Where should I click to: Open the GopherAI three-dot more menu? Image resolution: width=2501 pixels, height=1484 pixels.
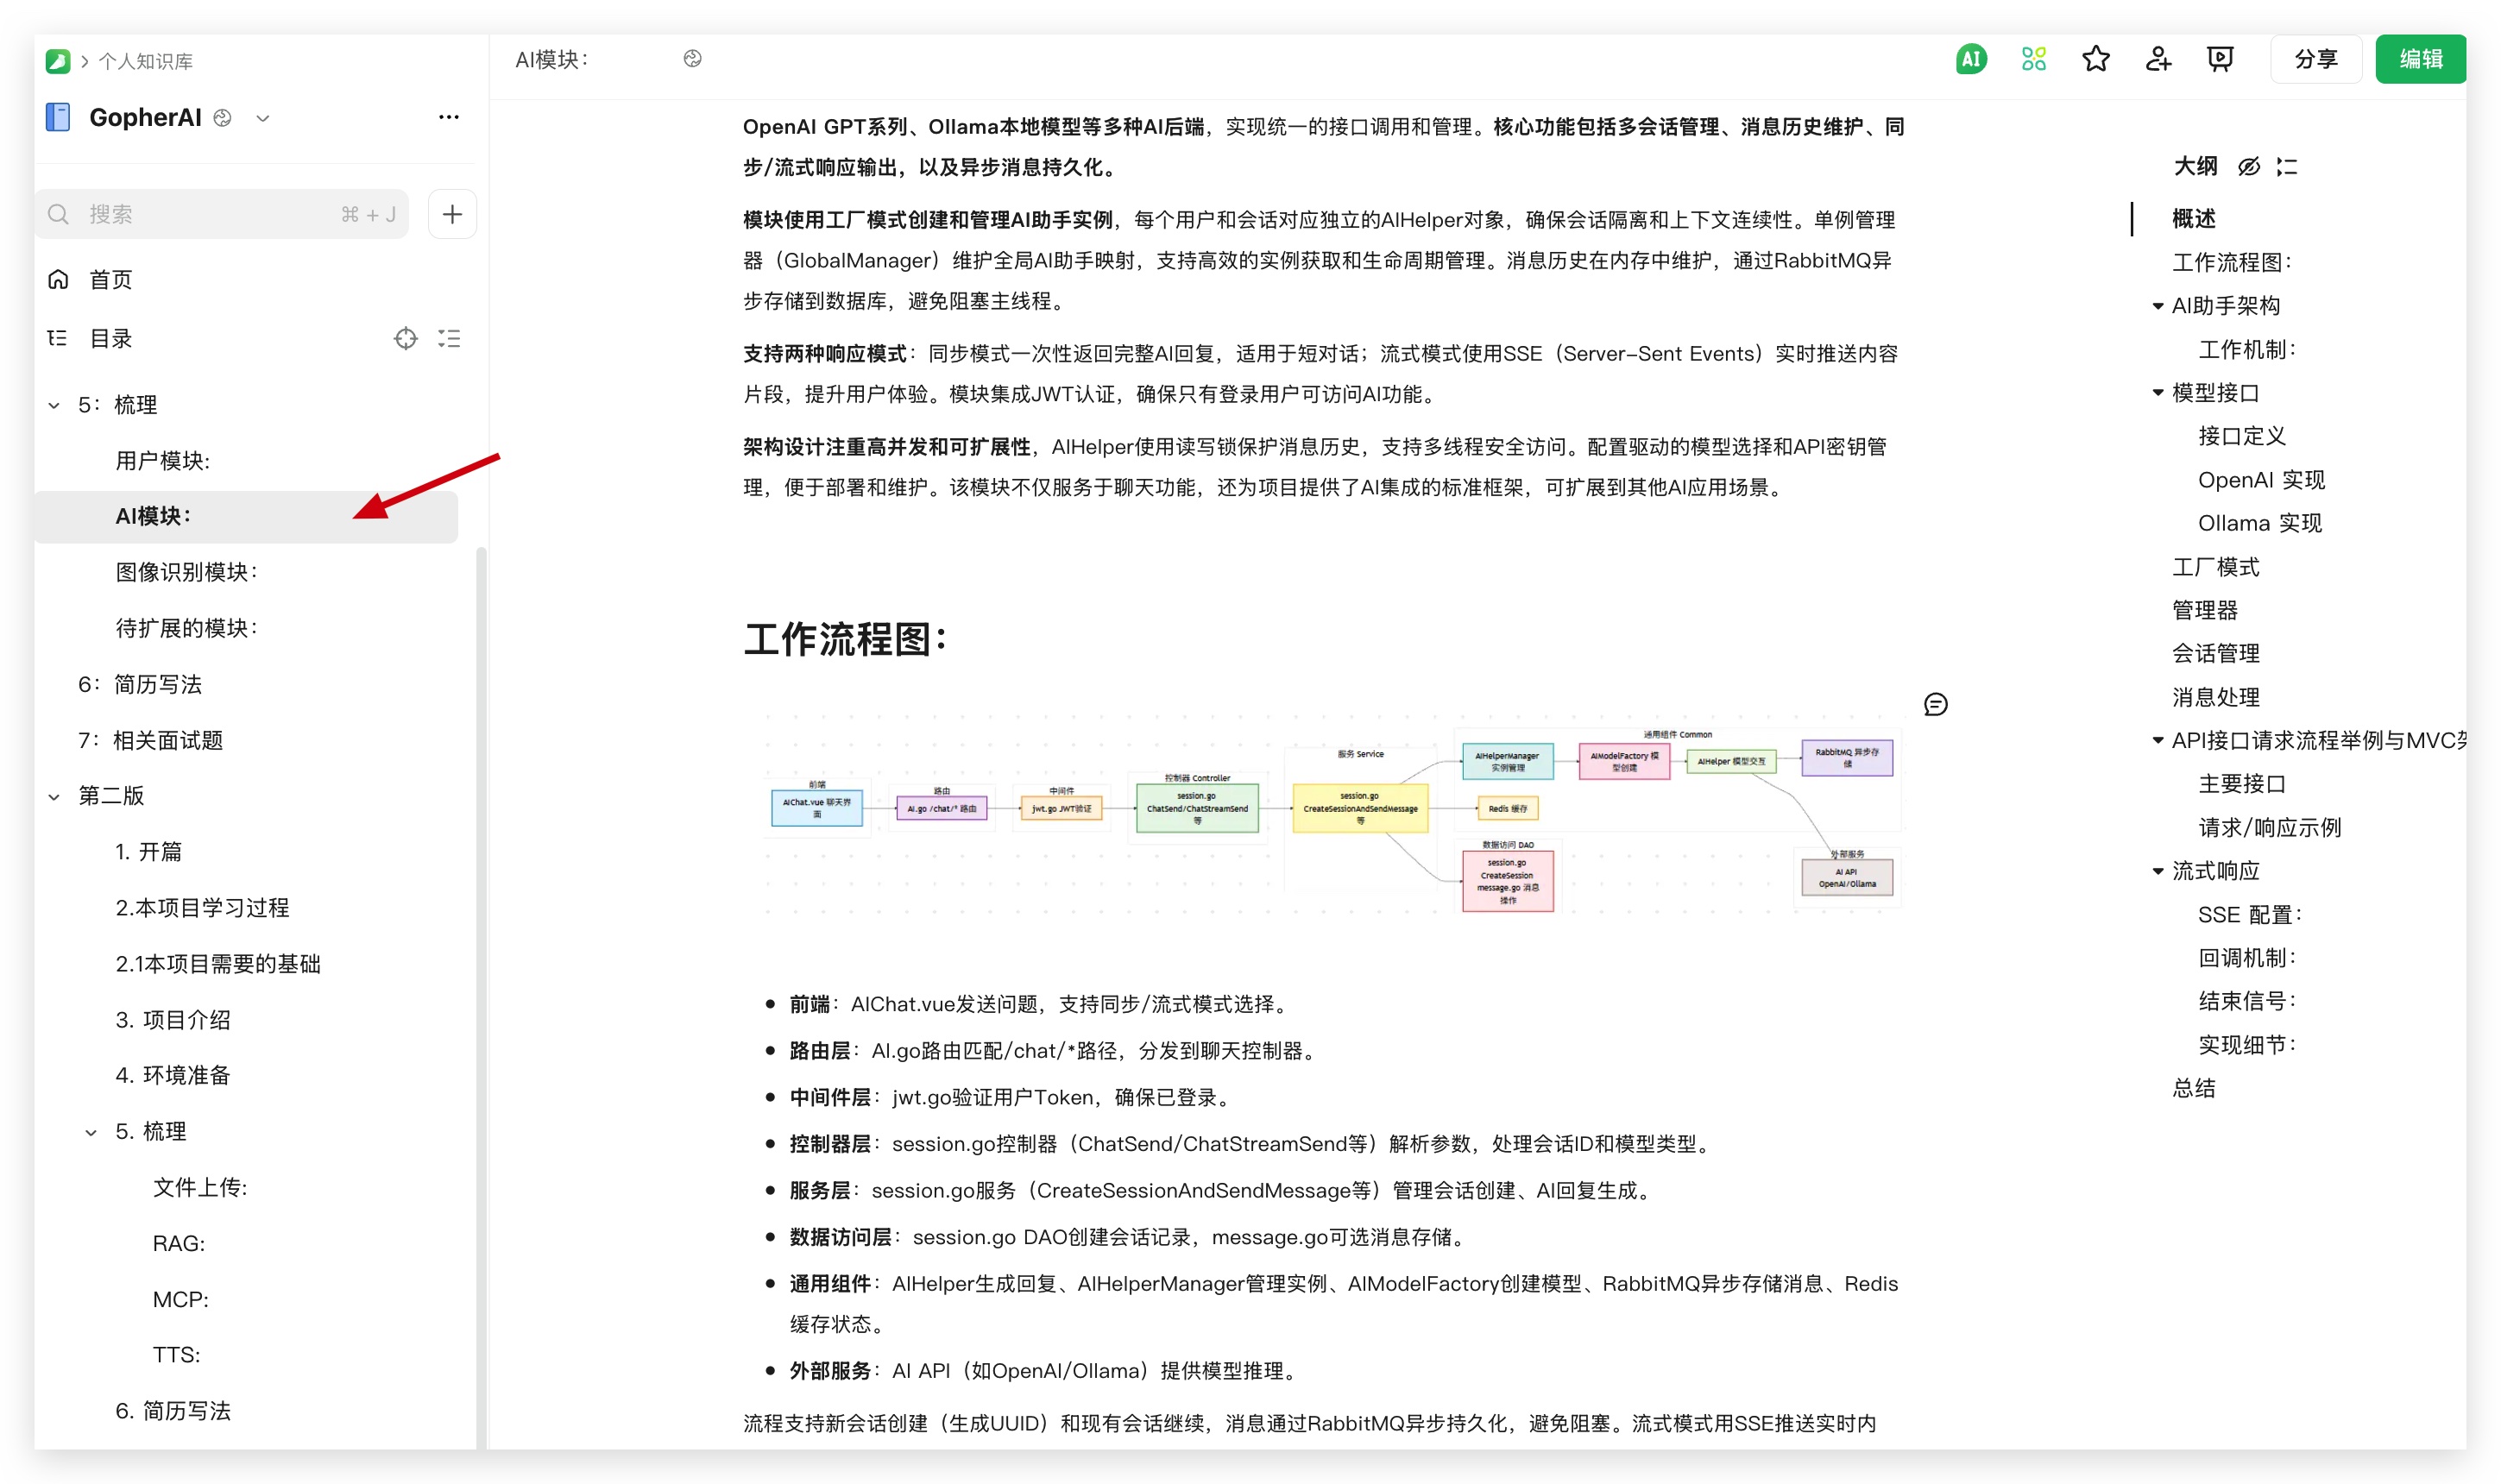(x=448, y=117)
